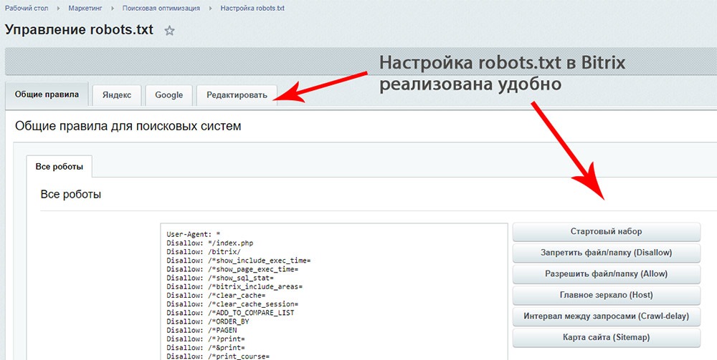Click Разрешить файл/папку (Allow) button
Image resolution: width=717 pixels, height=360 pixels.
click(607, 274)
